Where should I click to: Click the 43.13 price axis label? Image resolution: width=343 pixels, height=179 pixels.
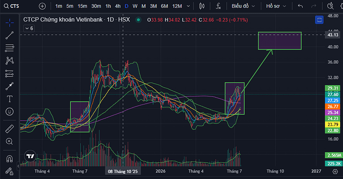point(333,35)
